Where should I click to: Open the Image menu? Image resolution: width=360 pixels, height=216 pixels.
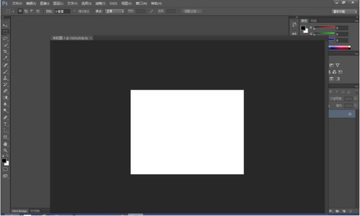(44, 4)
